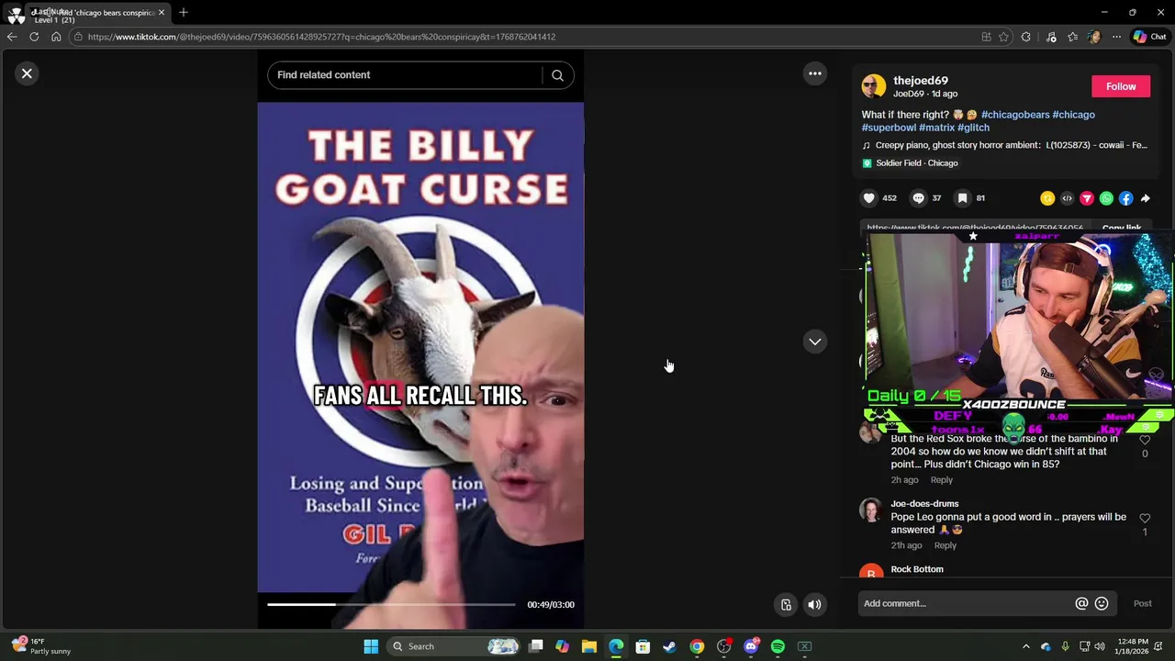Show hidden system tray icons
This screenshot has width=1175, height=661.
[x=1026, y=646]
